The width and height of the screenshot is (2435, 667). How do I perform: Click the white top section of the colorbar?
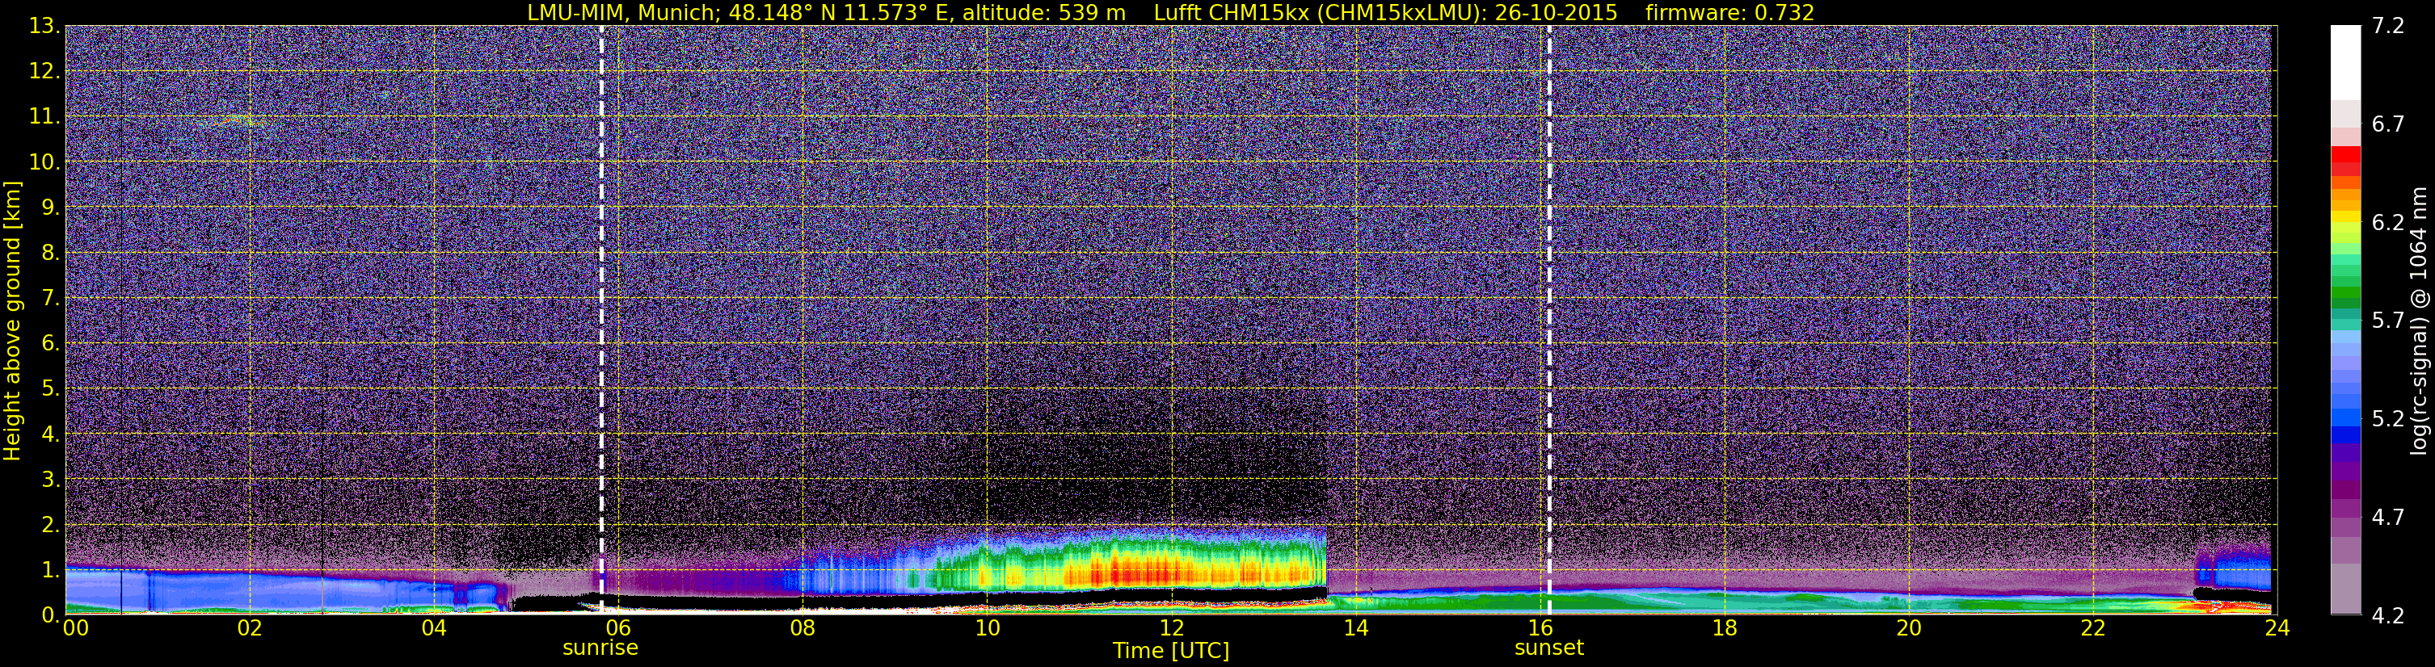[2345, 62]
